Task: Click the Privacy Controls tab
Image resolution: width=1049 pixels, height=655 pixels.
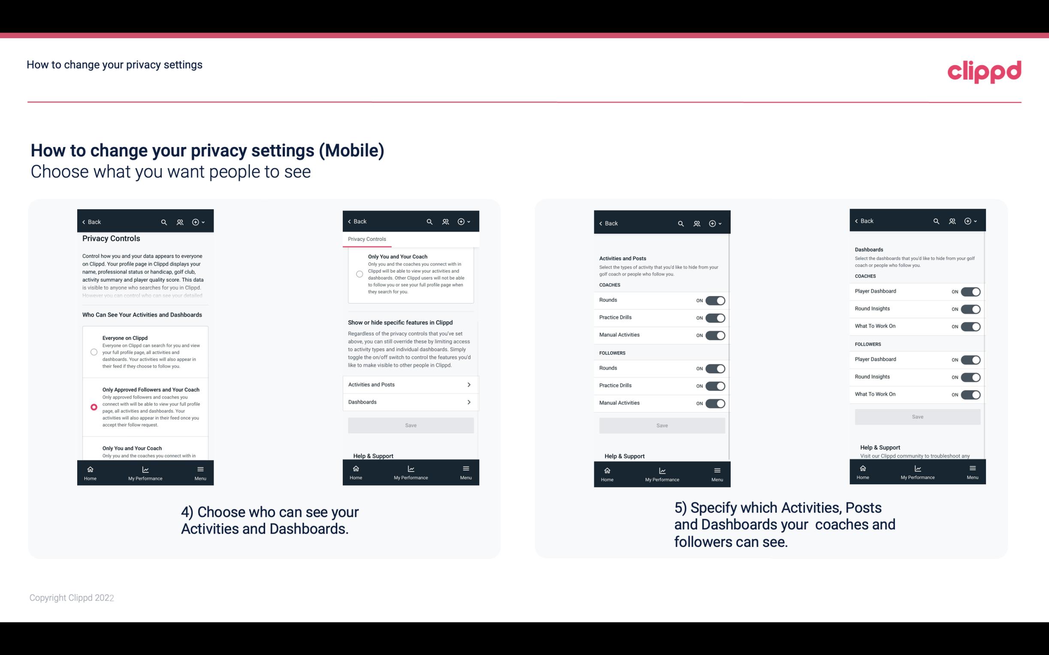Action: (x=366, y=239)
